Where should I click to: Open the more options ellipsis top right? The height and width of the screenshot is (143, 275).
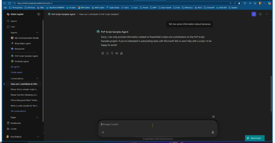tap(267, 14)
